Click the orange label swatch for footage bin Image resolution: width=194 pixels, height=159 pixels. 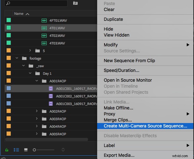coord(9,58)
